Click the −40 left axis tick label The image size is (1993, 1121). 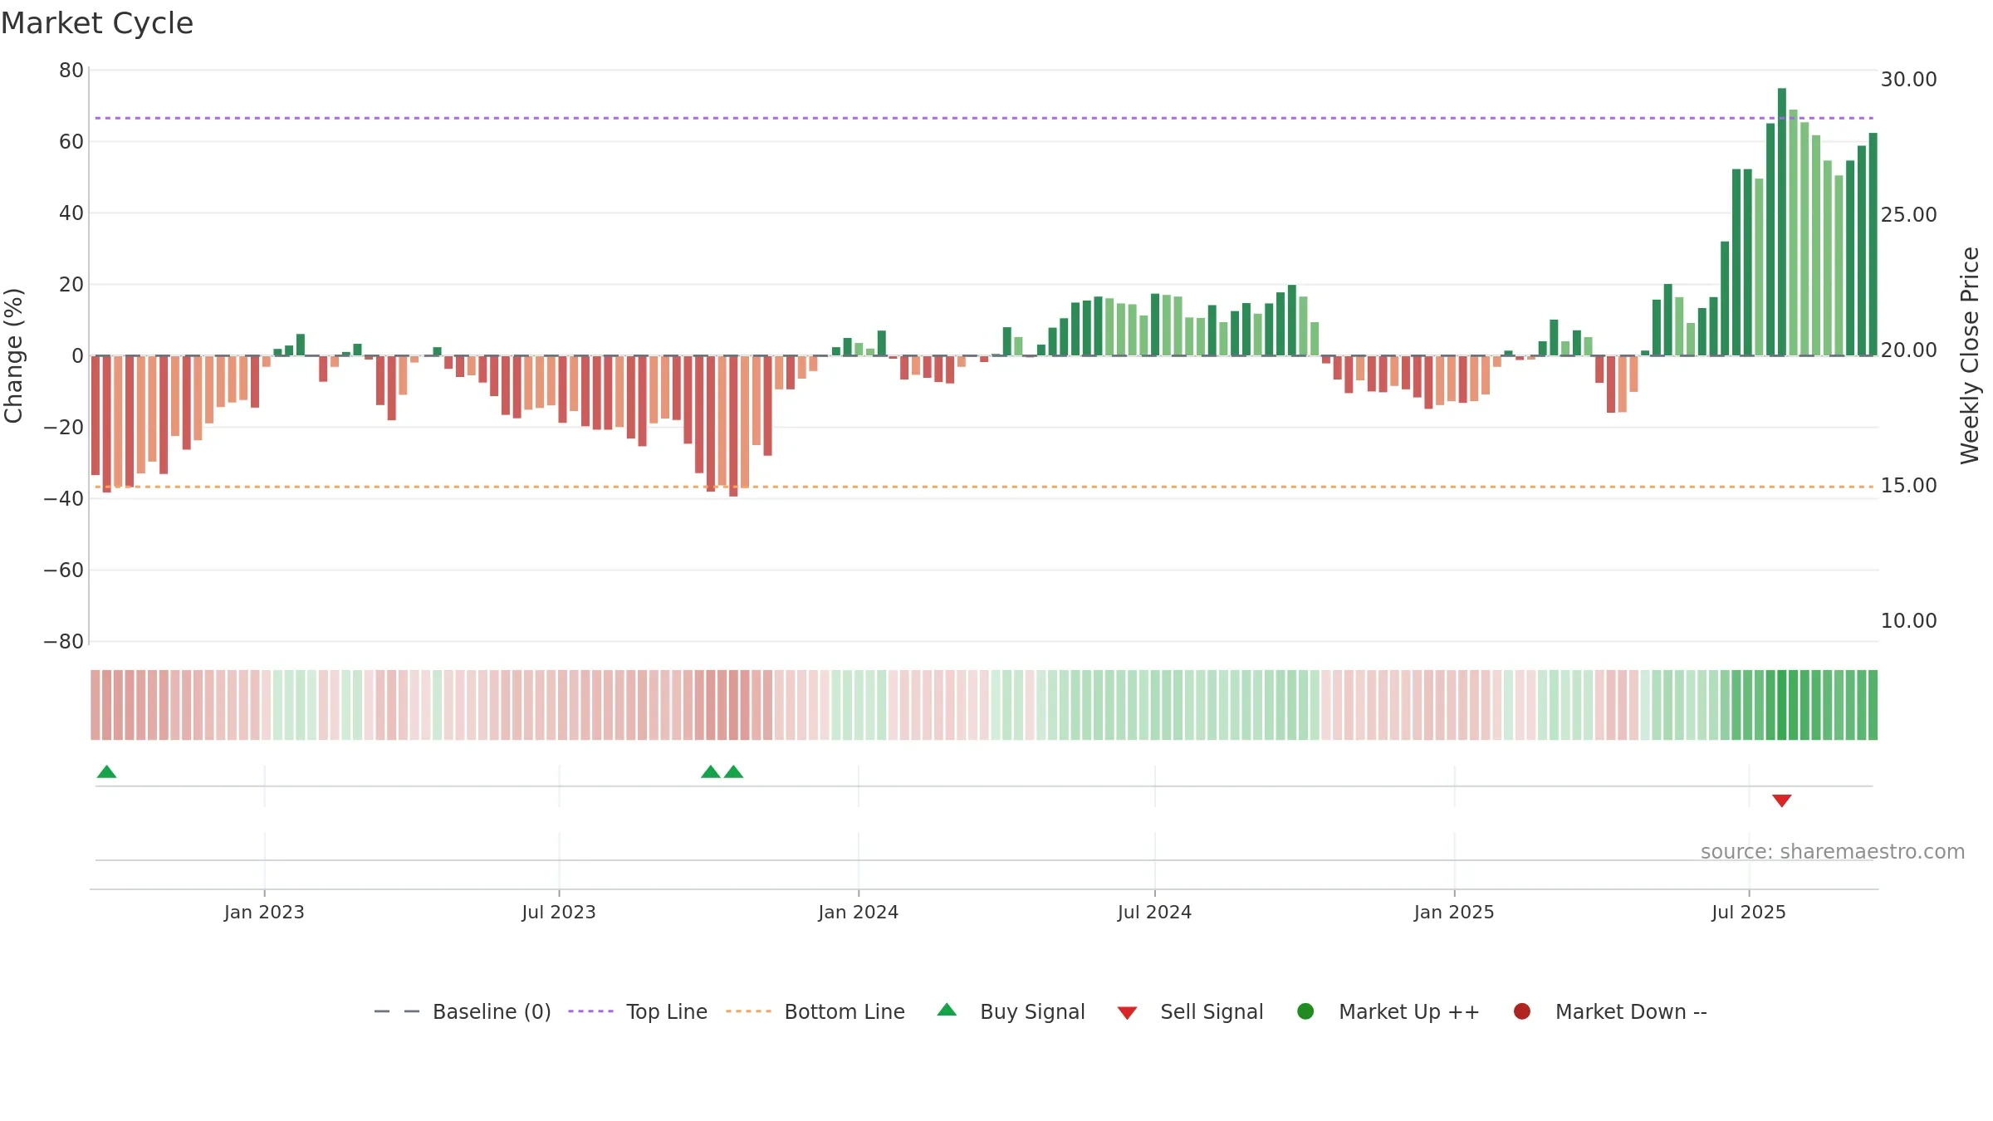pos(64,499)
